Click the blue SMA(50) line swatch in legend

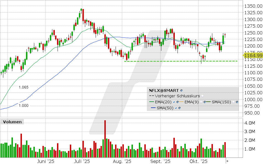[153, 108]
